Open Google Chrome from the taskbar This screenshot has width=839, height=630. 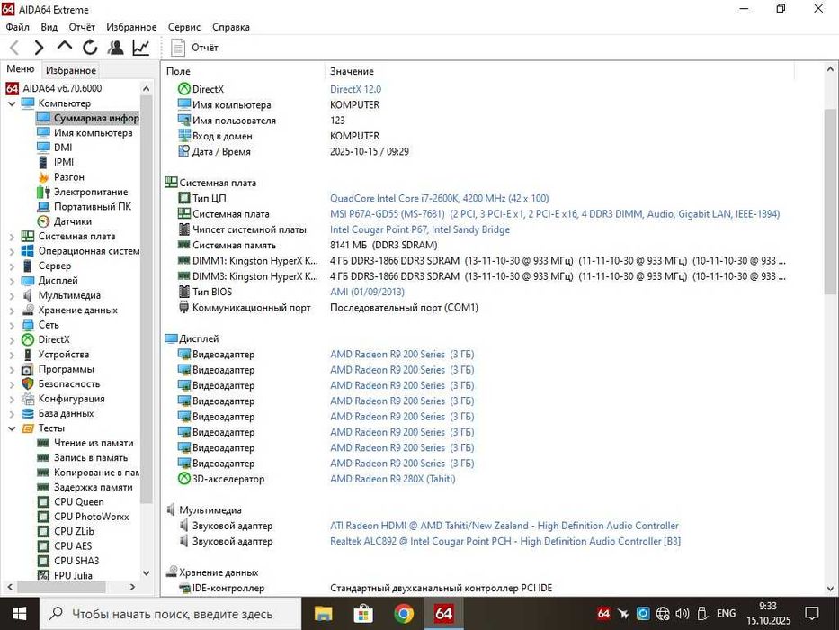404,614
